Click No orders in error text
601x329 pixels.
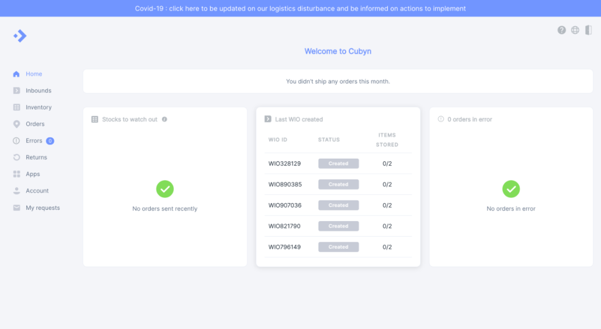511,209
